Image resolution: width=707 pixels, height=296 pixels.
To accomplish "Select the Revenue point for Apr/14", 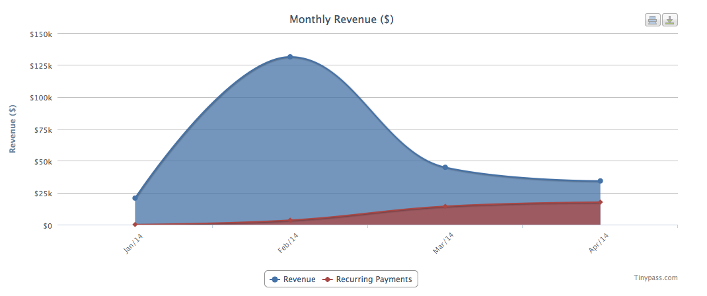I will click(x=600, y=181).
